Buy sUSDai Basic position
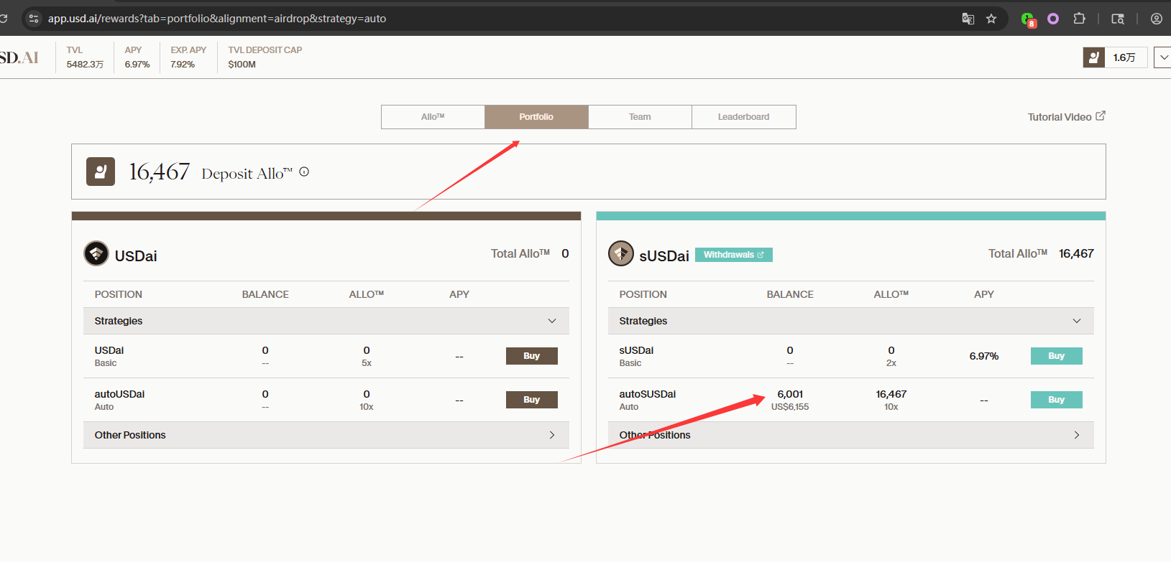Image resolution: width=1171 pixels, height=562 pixels. tap(1057, 356)
